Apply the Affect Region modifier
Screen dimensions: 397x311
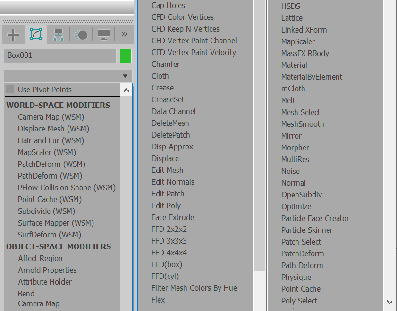tap(40, 258)
